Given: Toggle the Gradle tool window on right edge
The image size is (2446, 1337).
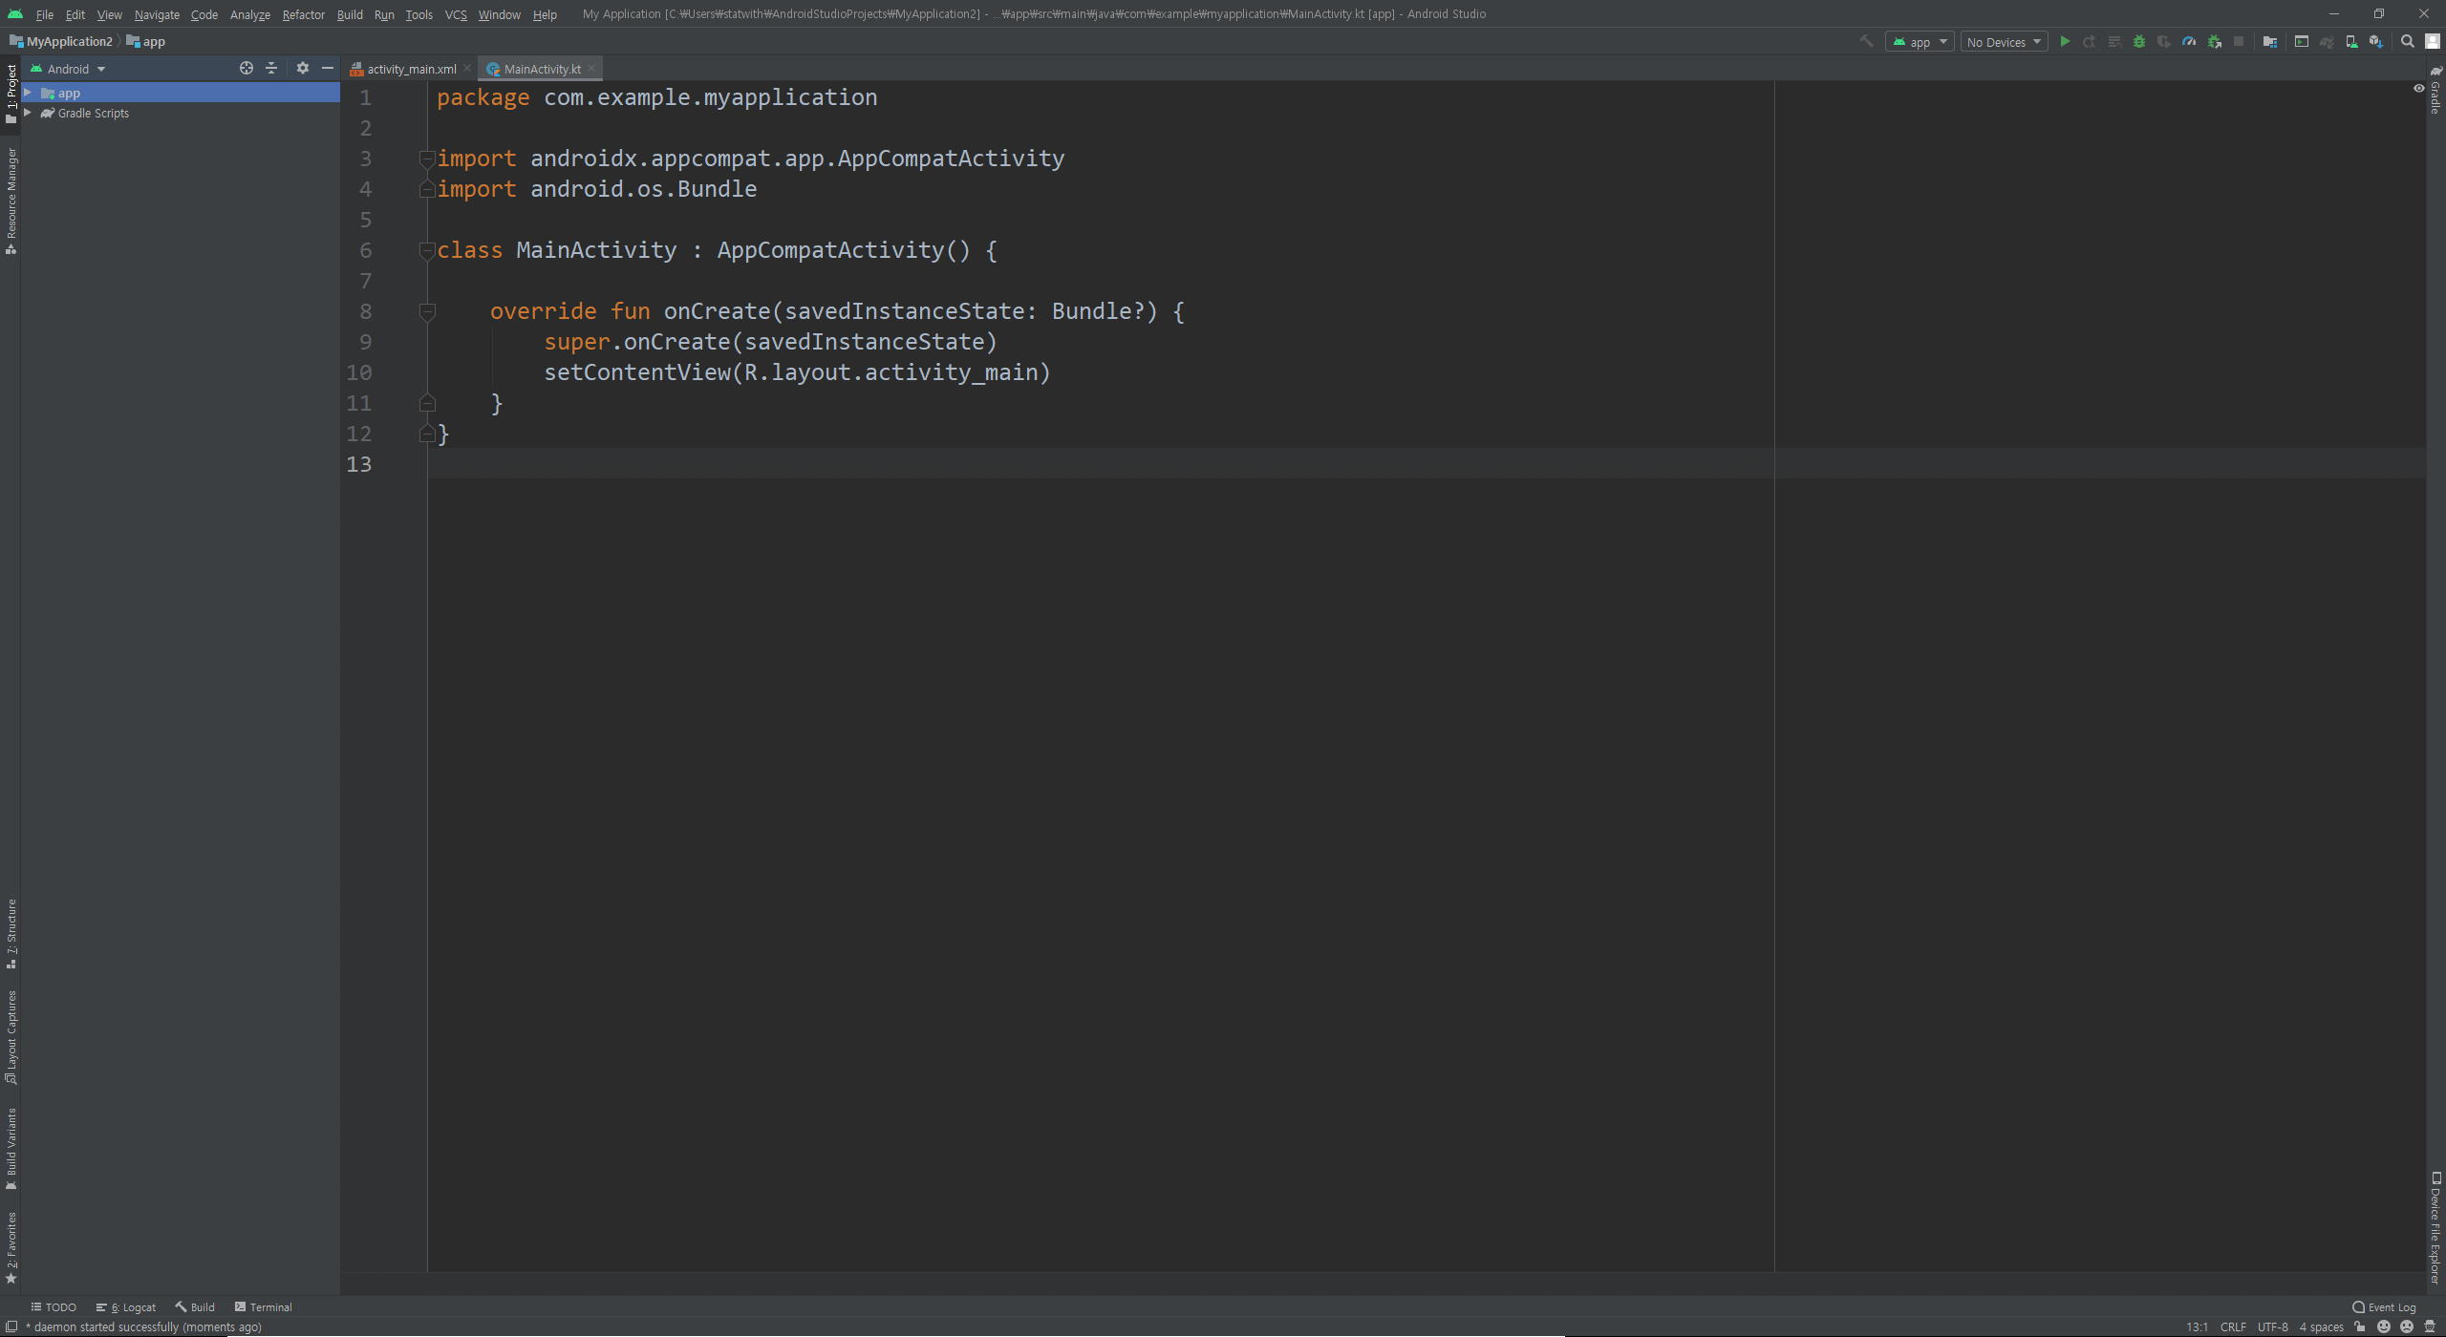Looking at the screenshot, I should 2435,91.
